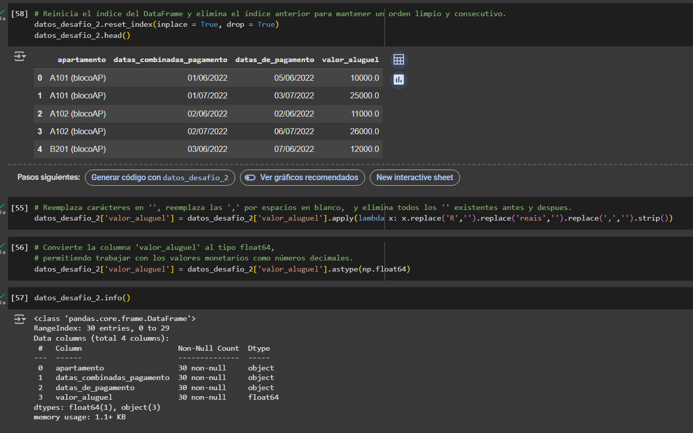Click the datas_de_pagamento column header
This screenshot has width=693, height=433.
[x=275, y=60]
